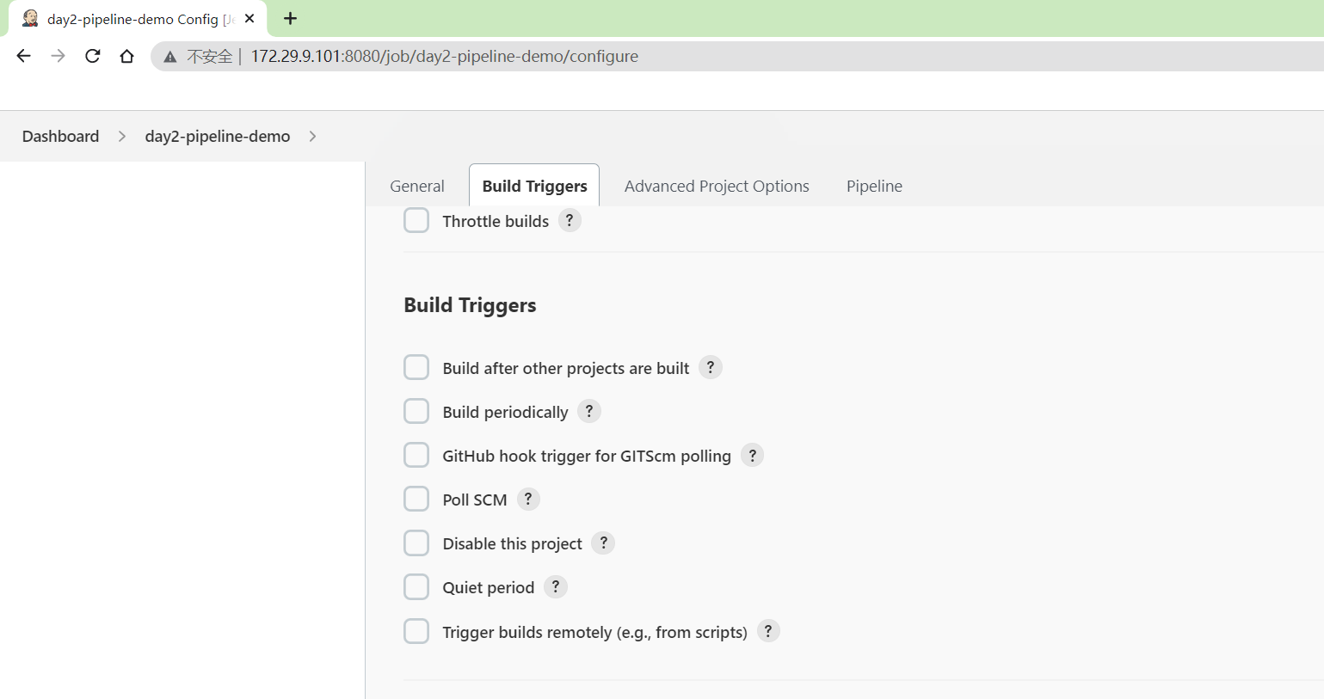Expand breadcrumb chevron after day2-pipeline-demo
The width and height of the screenshot is (1324, 699).
point(312,136)
